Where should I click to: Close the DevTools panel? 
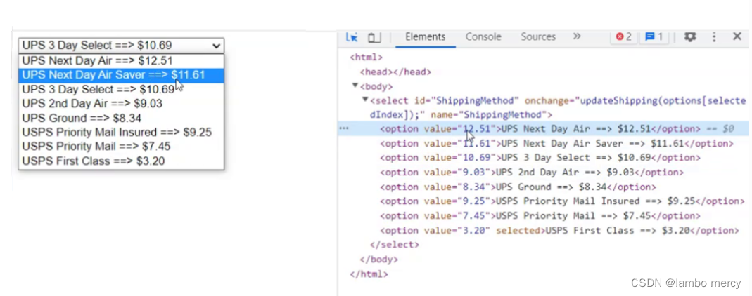tap(737, 36)
